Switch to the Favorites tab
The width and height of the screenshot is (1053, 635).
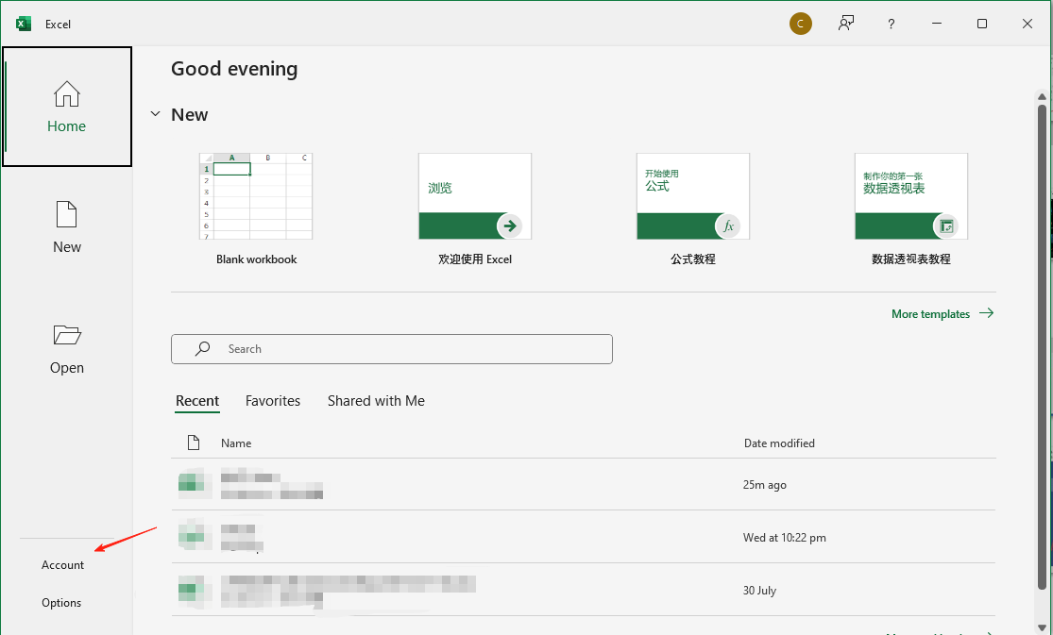pos(273,401)
